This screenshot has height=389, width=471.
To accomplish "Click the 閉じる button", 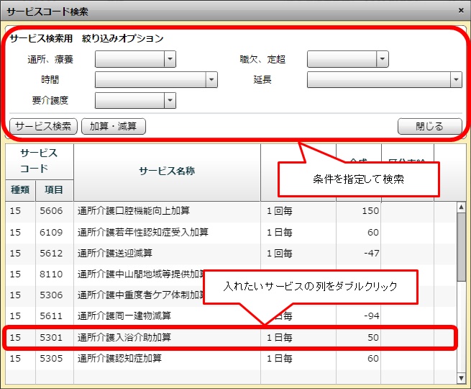I will pyautogui.click(x=429, y=126).
